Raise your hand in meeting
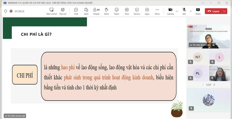The image size is (232, 119). [x=106, y=11]
